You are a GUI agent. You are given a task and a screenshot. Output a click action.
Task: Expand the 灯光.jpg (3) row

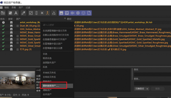18,50
